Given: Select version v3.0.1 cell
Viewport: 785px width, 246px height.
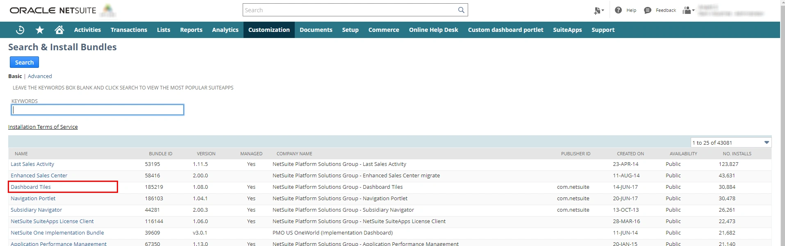Looking at the screenshot, I should point(200,233).
